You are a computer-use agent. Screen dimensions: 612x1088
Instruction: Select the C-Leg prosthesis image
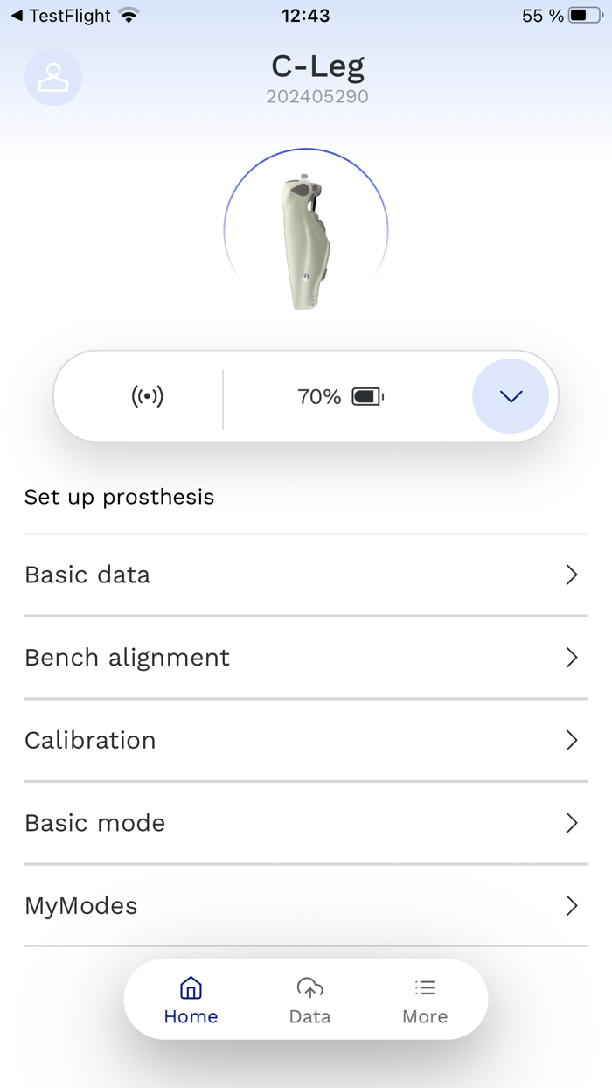click(x=306, y=229)
